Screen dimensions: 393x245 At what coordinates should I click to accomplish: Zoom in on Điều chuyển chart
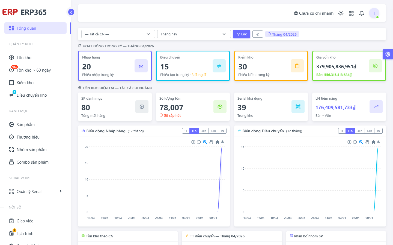point(349,142)
